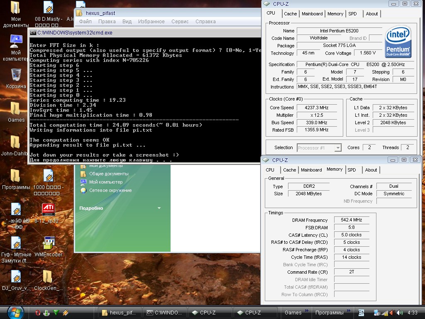Click the FSB:DRAM 5:8 value field
This screenshot has width=425, height=319.
coord(352,227)
